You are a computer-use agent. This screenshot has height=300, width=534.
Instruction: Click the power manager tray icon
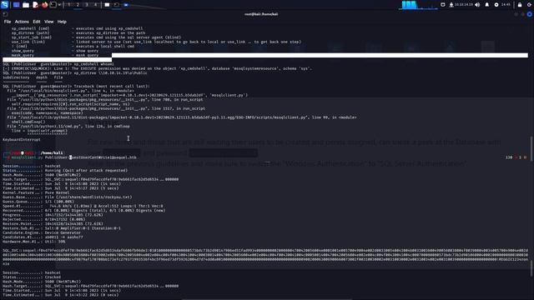point(496,5)
